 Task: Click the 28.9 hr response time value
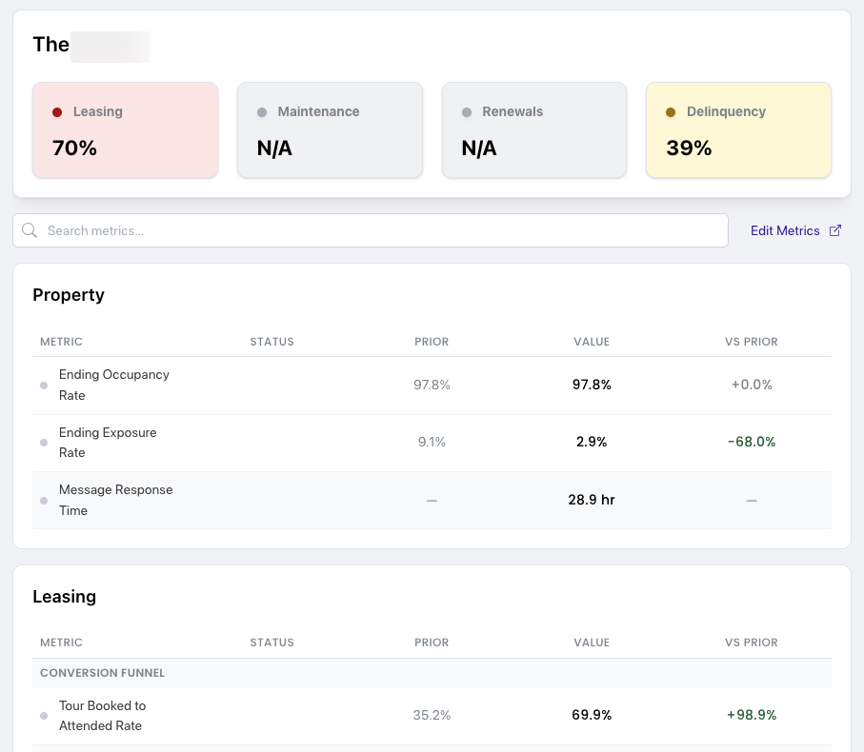click(x=592, y=500)
